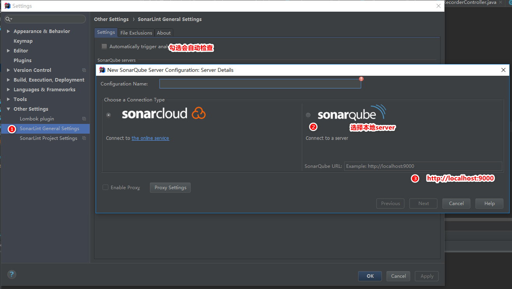
Task: Click the small icon beside Version Control entry
Action: point(84,70)
